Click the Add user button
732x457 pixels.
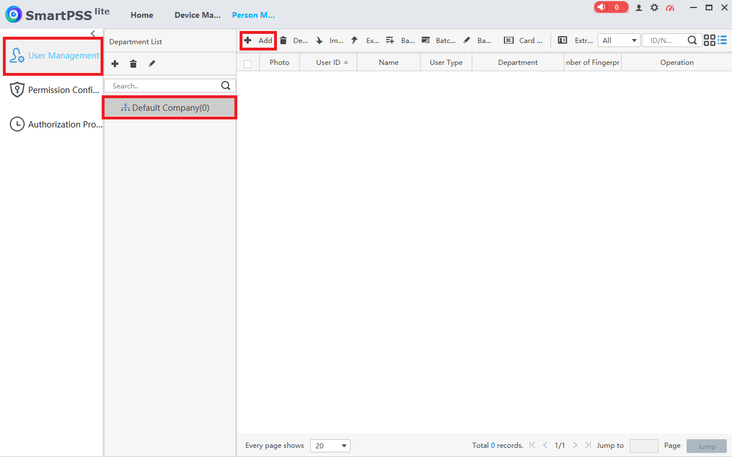pyautogui.click(x=258, y=41)
